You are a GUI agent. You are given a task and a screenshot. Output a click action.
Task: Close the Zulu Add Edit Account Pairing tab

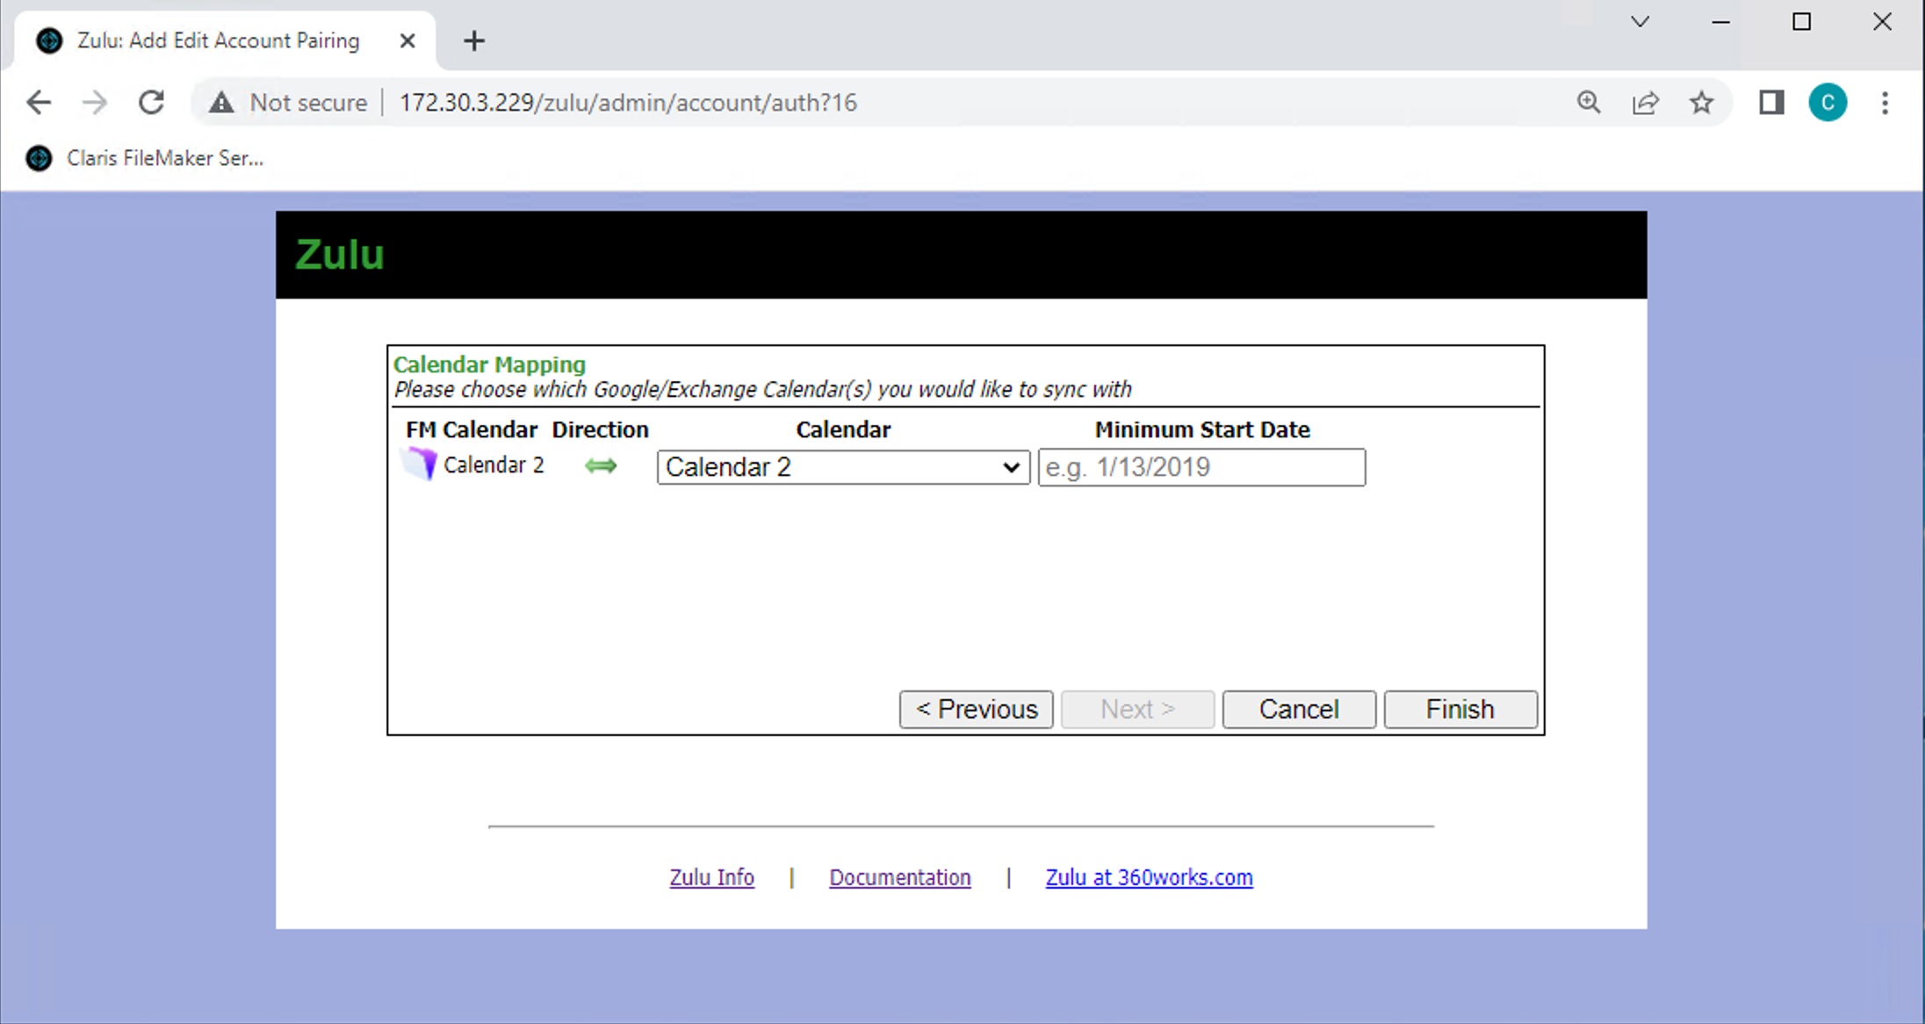tap(407, 40)
